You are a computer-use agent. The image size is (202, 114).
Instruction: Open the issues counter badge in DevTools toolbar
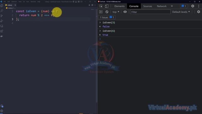[x=184, y=6]
